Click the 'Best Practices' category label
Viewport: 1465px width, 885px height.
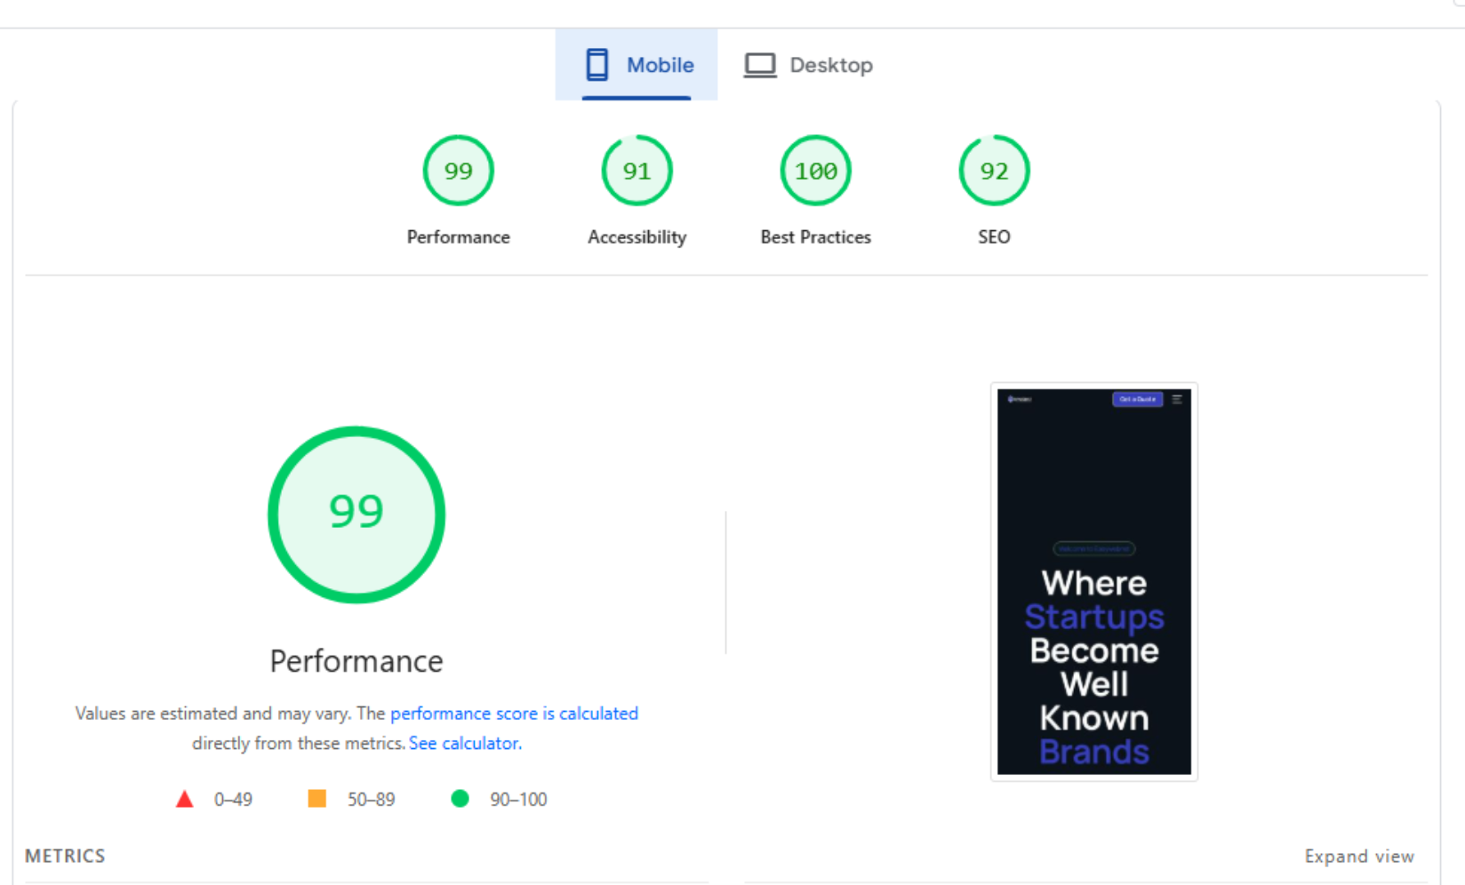click(x=815, y=237)
